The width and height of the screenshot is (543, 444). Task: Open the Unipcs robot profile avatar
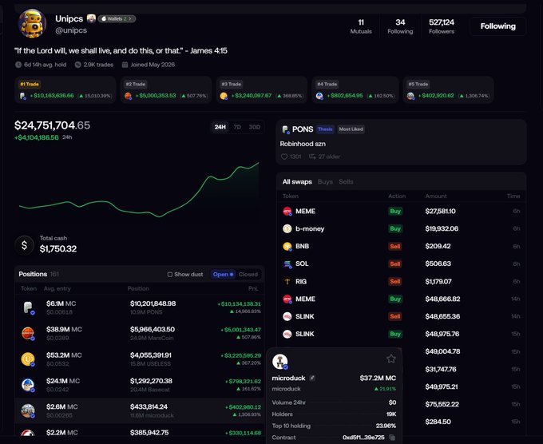[x=32, y=23]
